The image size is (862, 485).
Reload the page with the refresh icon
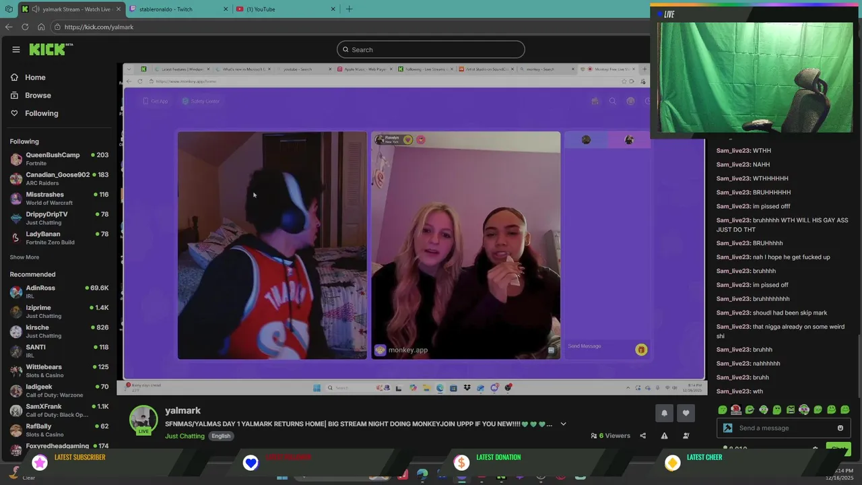[25, 27]
